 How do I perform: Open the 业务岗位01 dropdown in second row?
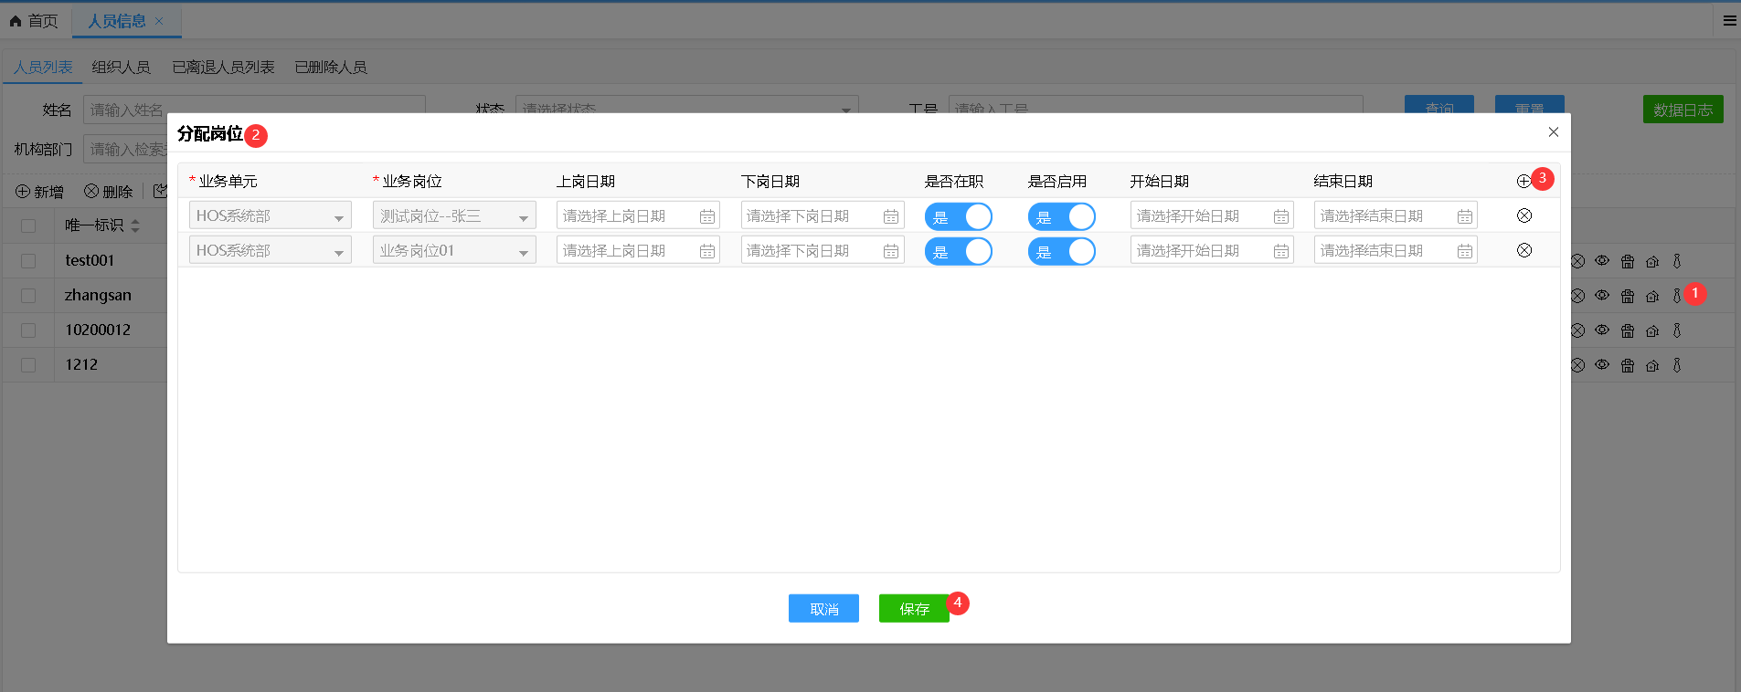coord(453,251)
